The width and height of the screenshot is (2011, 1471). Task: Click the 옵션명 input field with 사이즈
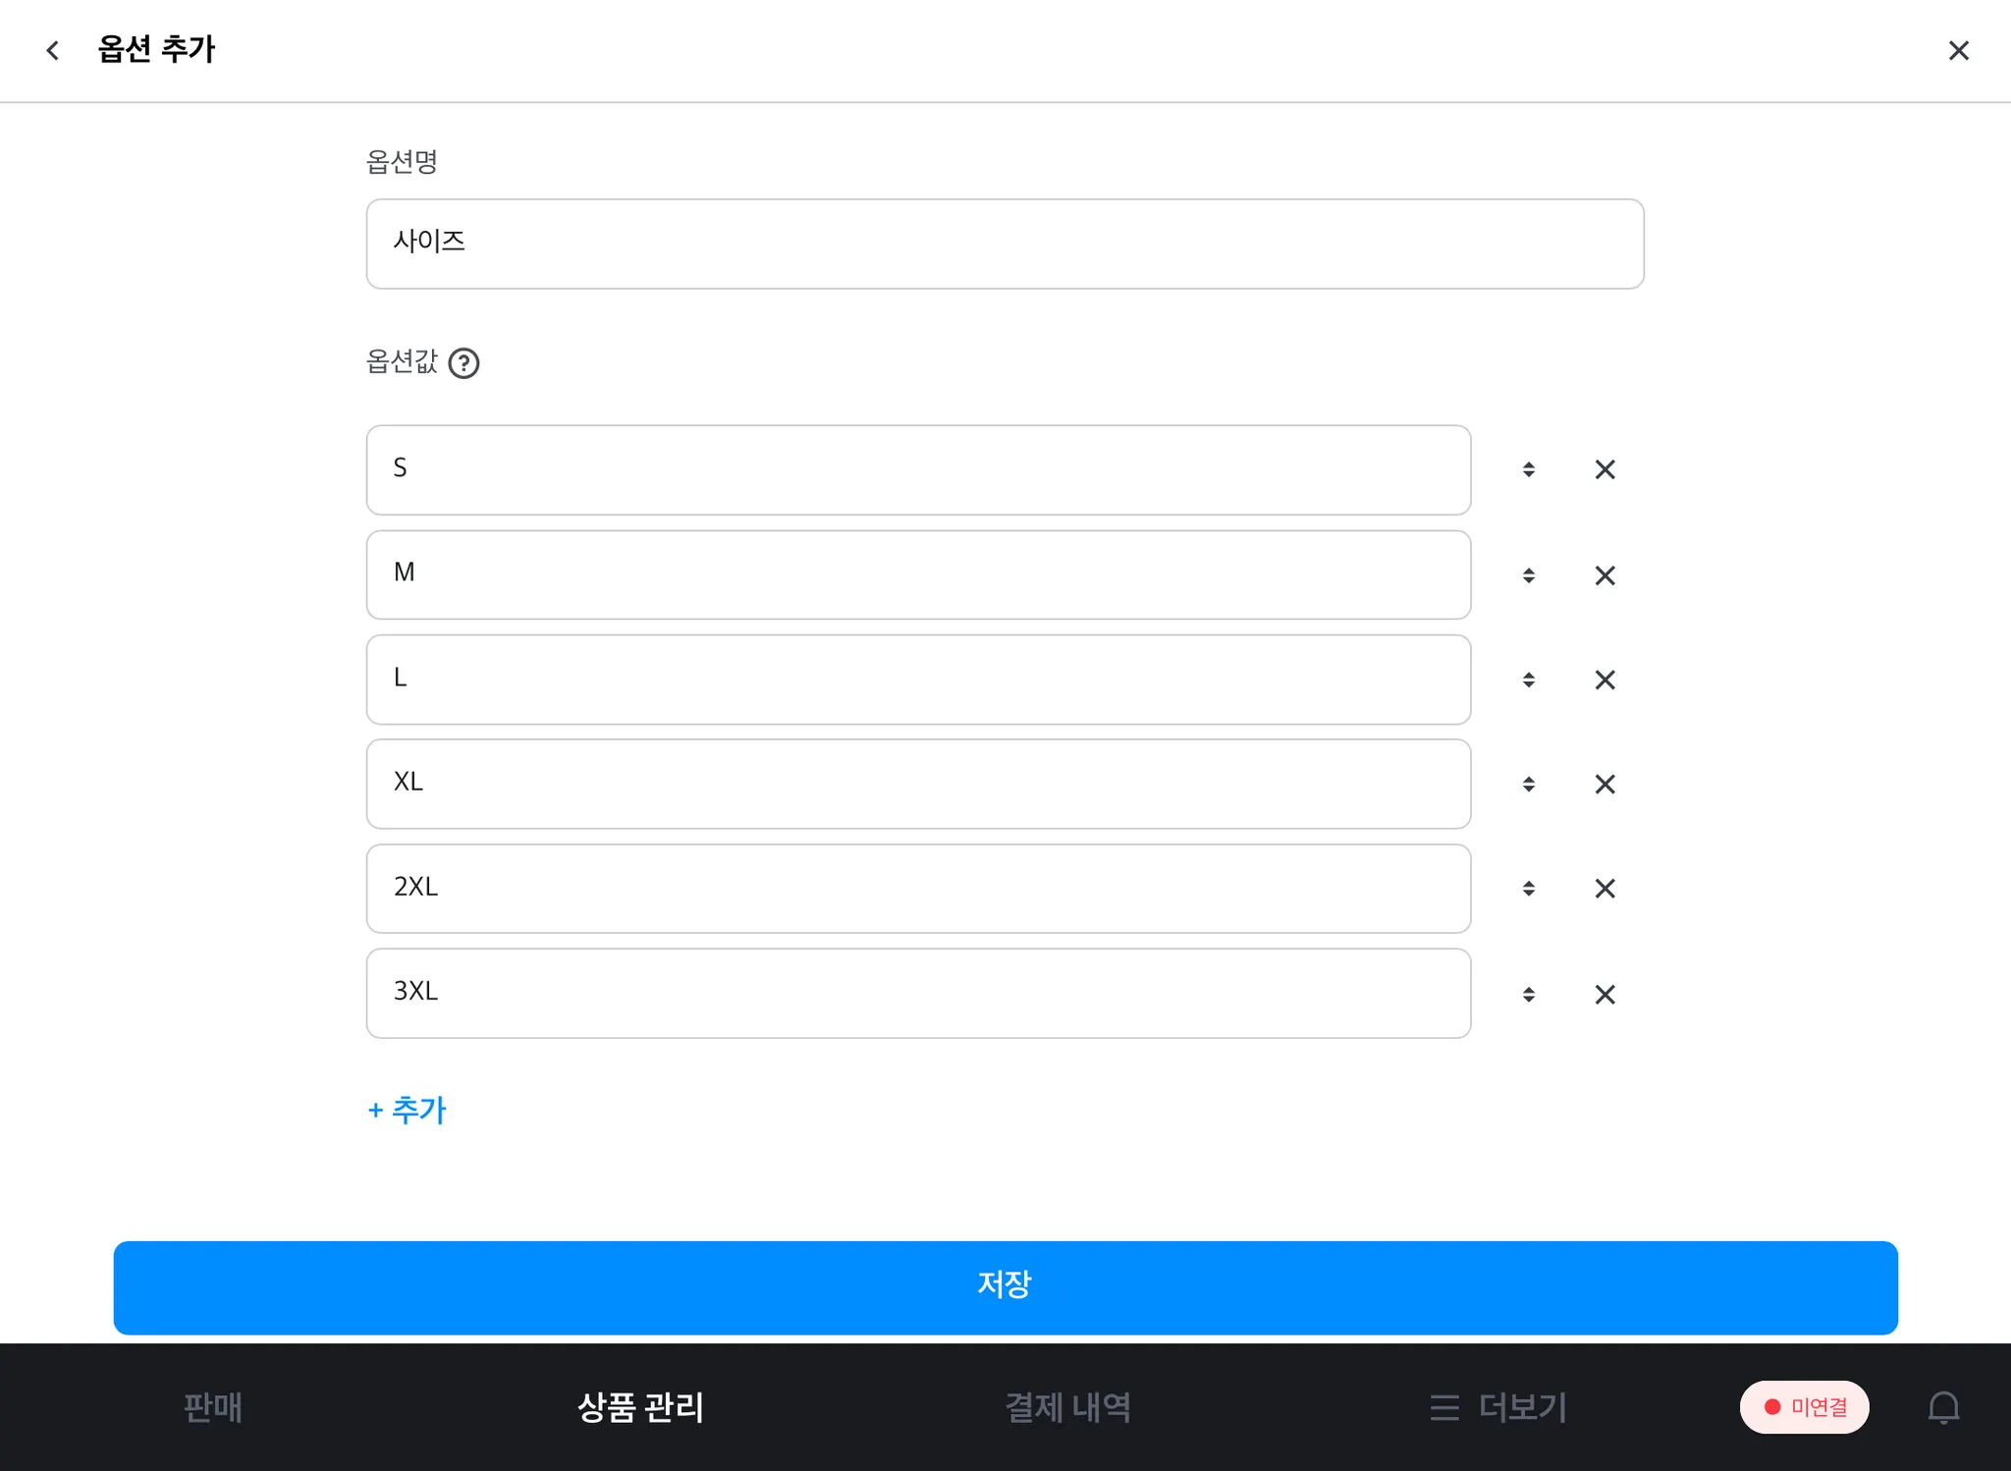point(1005,244)
